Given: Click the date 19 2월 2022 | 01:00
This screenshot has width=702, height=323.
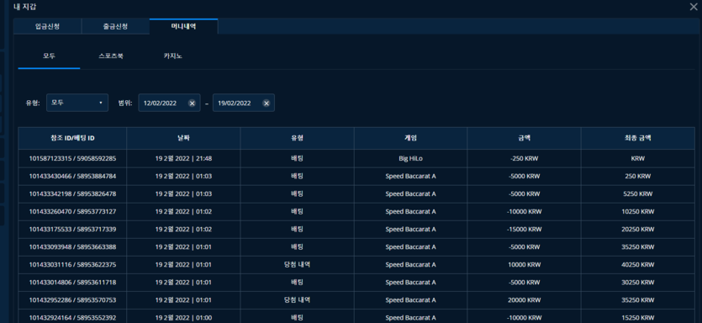Looking at the screenshot, I should click(x=183, y=318).
